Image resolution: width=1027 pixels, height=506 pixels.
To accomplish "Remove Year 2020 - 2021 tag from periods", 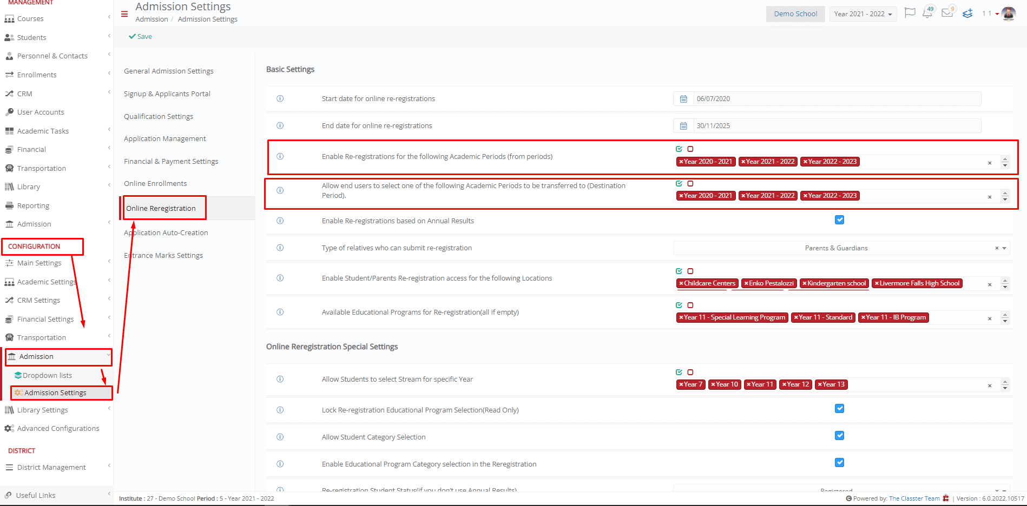I will 681,162.
